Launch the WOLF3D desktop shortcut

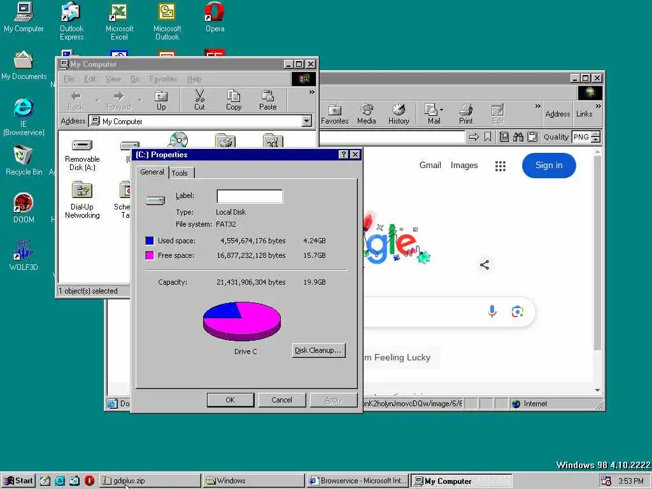[24, 255]
